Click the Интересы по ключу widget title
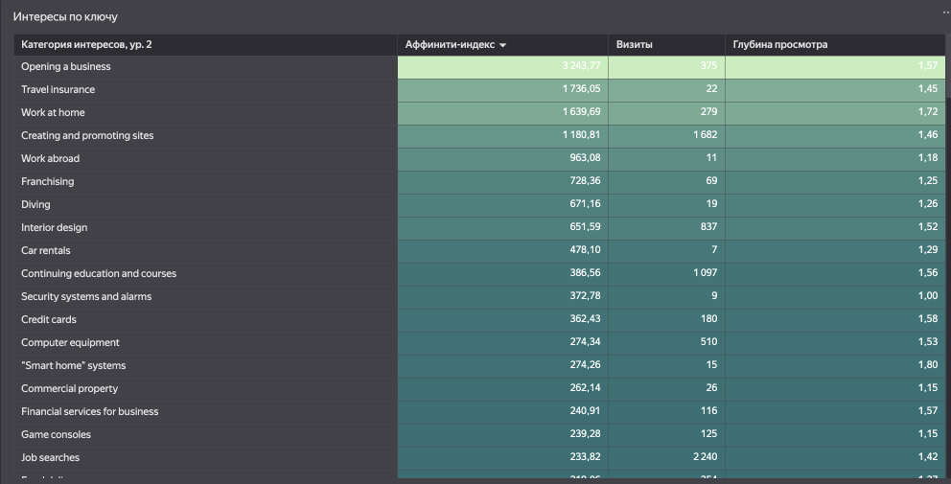Screen dimensions: 951x484 tap(64, 17)
